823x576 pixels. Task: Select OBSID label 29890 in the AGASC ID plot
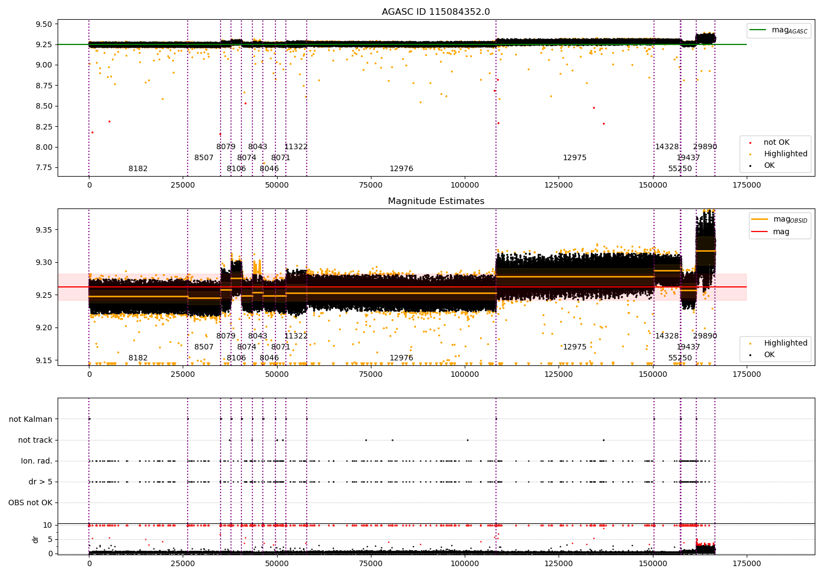coord(705,147)
